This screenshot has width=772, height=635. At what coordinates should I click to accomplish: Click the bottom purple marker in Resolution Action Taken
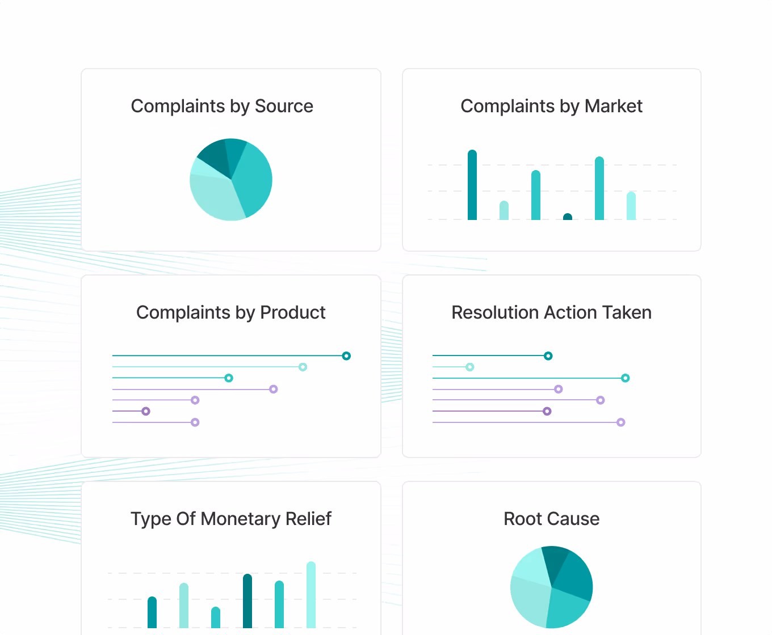621,422
